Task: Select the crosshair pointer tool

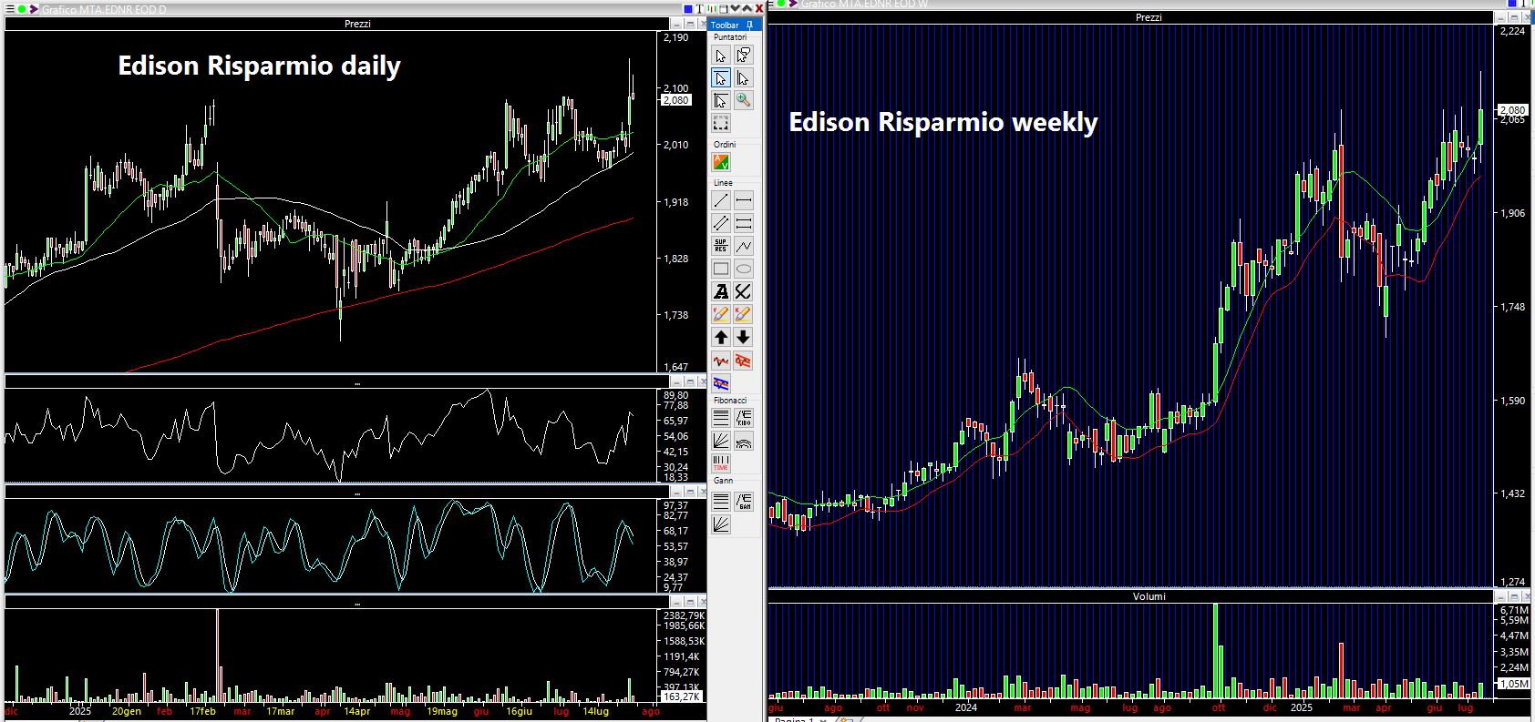Action: point(721,100)
